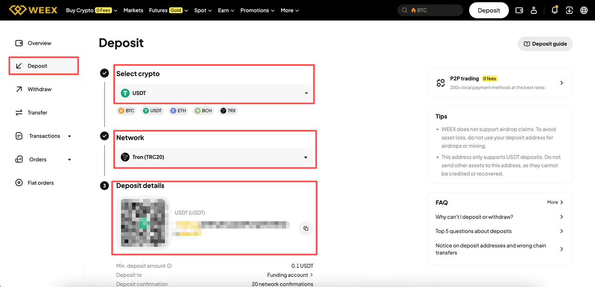Open notice on deposit addresses and wrong chain
Image resolution: width=595 pixels, height=287 pixels.
pyautogui.click(x=500, y=249)
